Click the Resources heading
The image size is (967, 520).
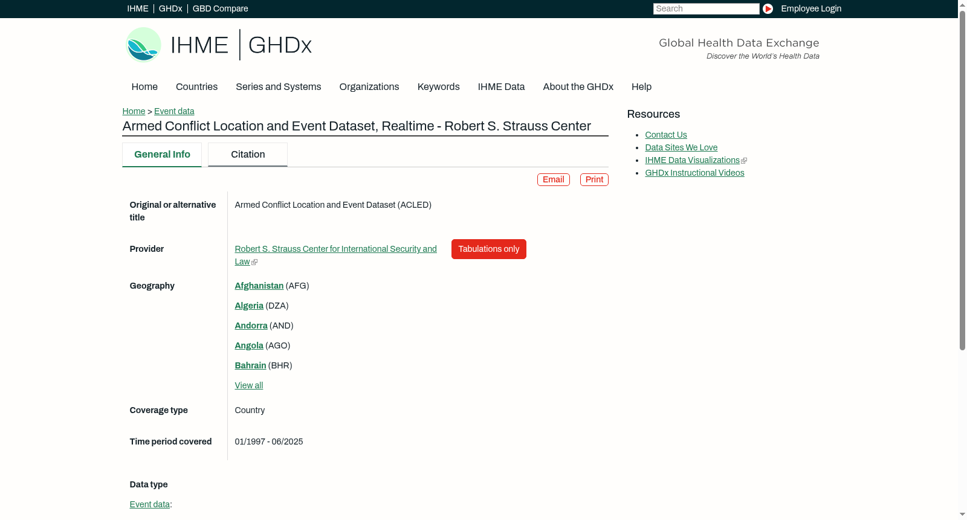click(653, 115)
